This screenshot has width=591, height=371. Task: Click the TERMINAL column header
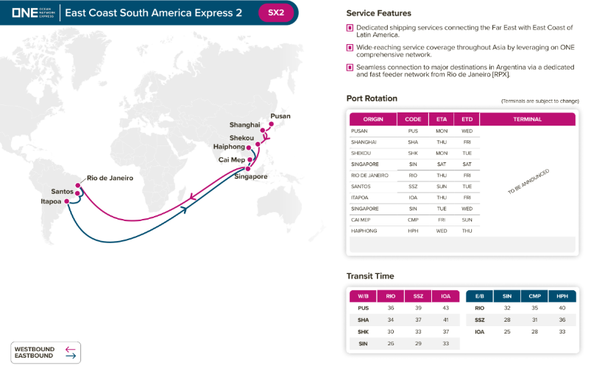pos(527,119)
